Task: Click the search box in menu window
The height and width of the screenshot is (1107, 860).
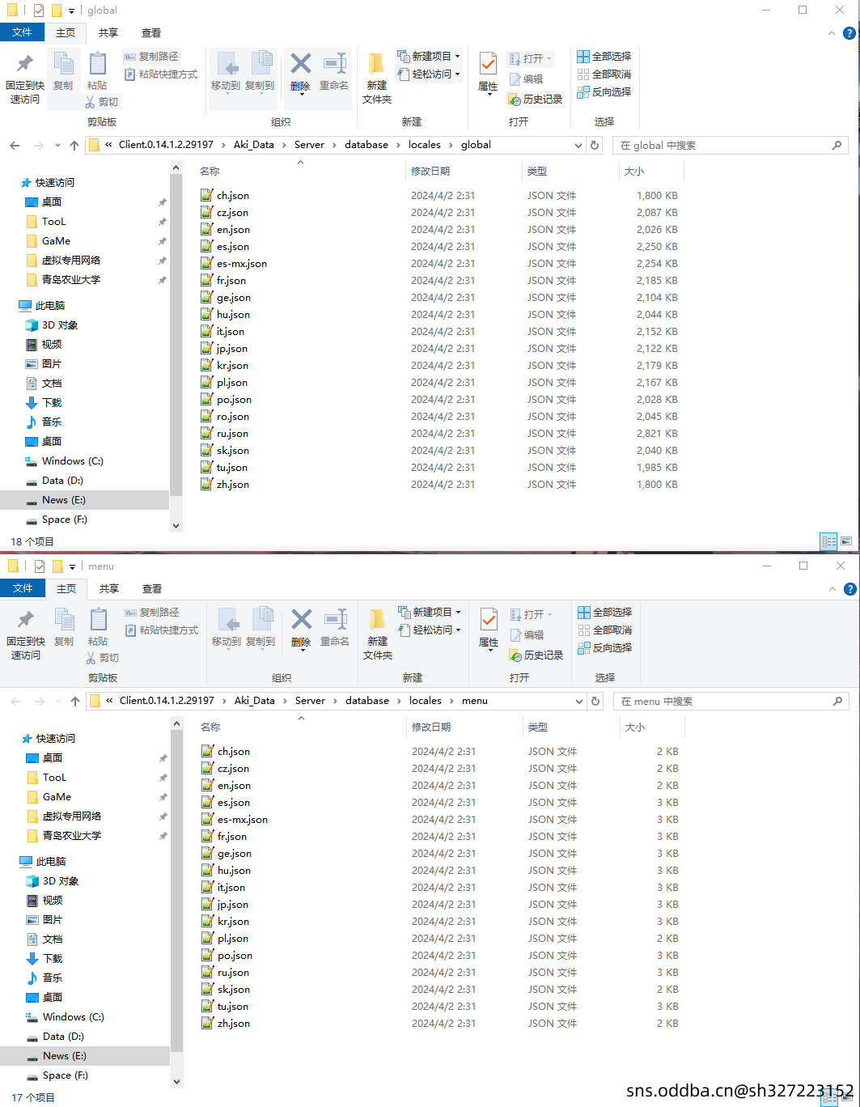Action: pos(732,702)
